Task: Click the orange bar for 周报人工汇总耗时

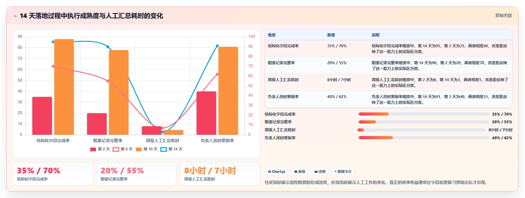Action: [174, 132]
